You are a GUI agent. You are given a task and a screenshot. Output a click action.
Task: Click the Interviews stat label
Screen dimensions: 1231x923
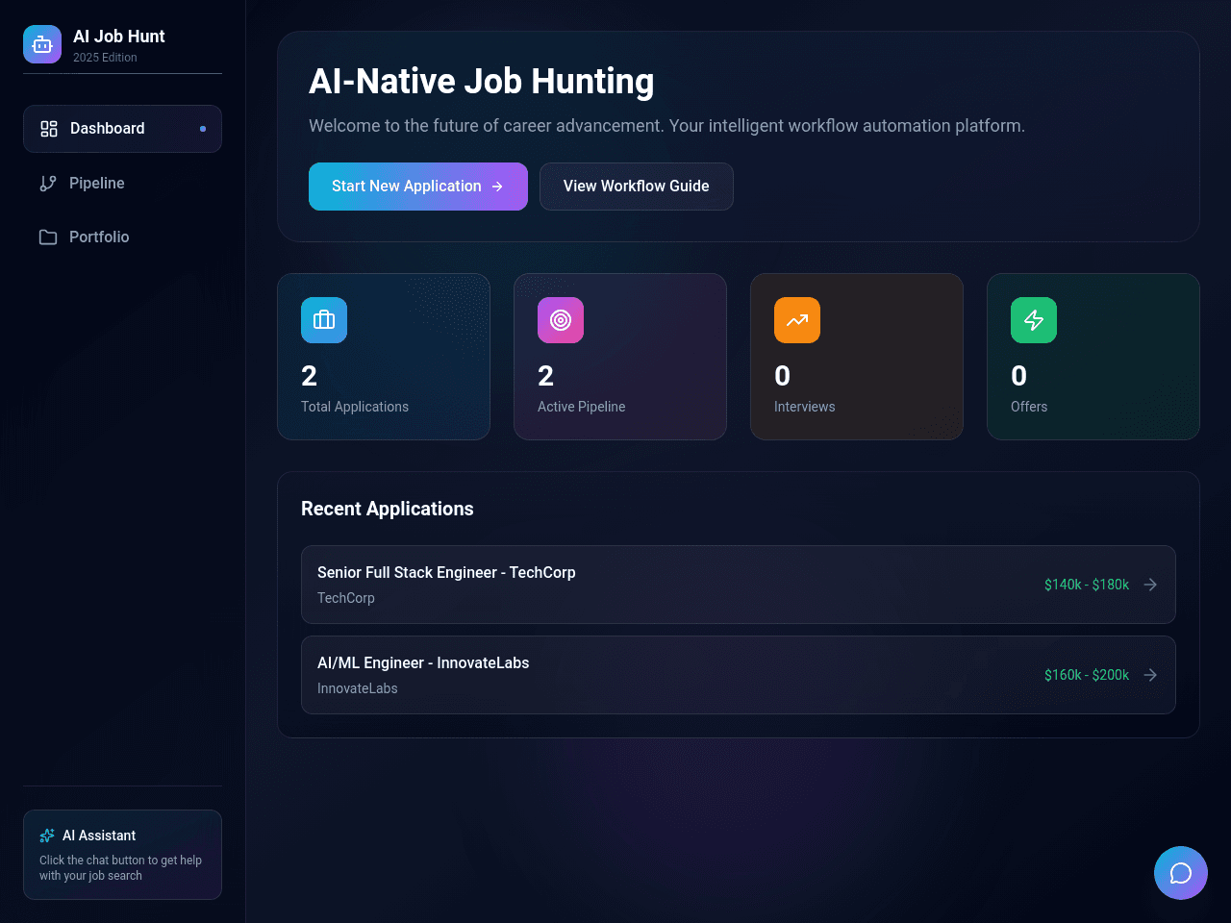[805, 407]
